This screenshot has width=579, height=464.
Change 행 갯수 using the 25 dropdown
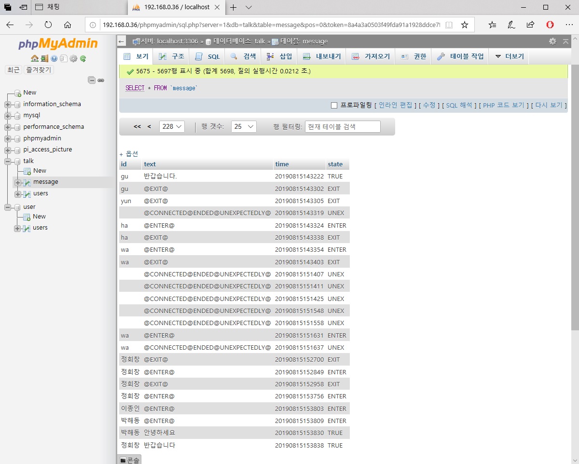[x=244, y=126]
